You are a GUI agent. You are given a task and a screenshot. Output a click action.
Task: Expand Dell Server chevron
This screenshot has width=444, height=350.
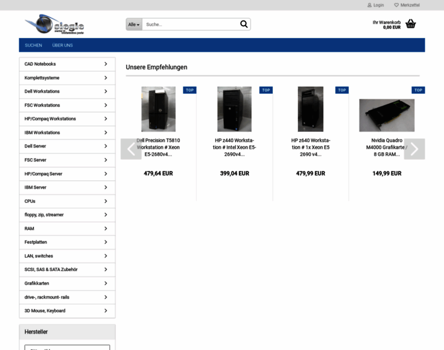coord(106,146)
